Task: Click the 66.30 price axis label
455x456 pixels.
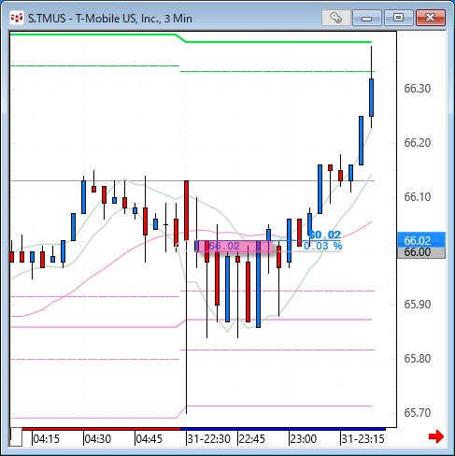Action: [x=417, y=89]
